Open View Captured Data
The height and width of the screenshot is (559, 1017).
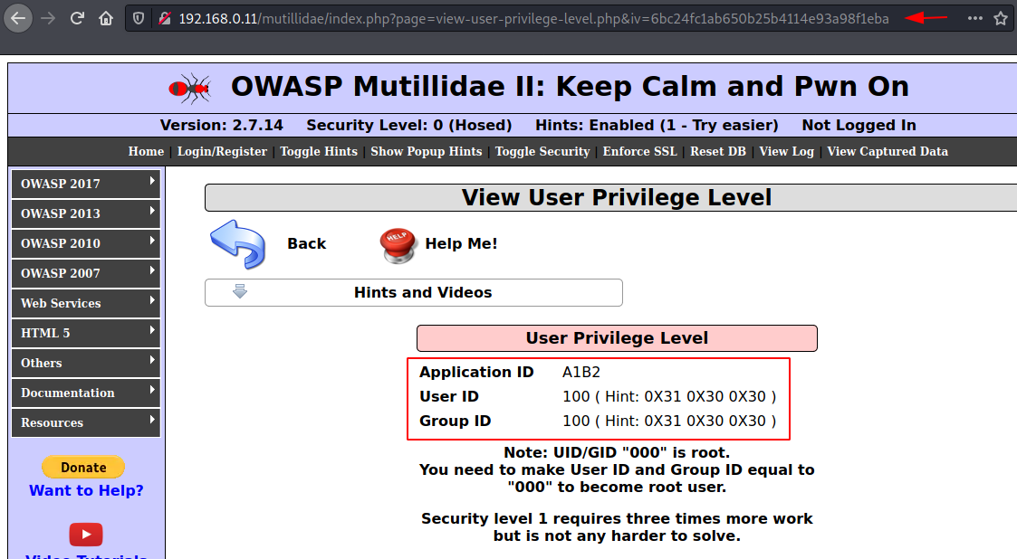(x=887, y=151)
